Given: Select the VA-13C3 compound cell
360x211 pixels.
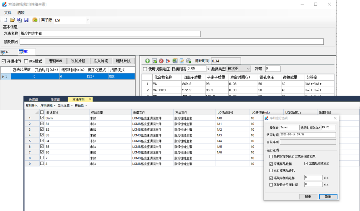Looking at the screenshot, I should [x=167, y=90].
